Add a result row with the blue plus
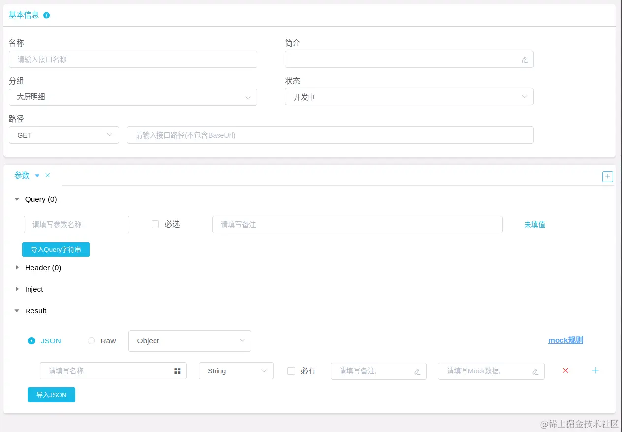The image size is (622, 432). click(x=595, y=370)
